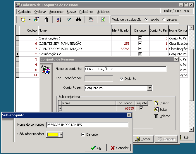The width and height of the screenshot is (196, 154).
Task: Click the binoculars search icon
Action: pyautogui.click(x=78, y=20)
